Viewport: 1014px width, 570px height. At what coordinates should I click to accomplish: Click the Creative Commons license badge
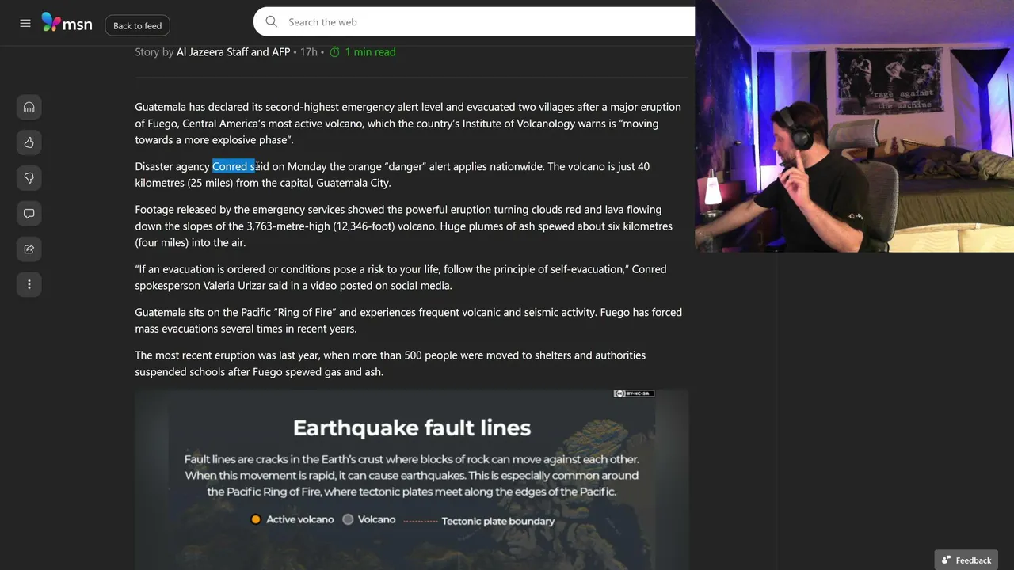pos(634,393)
